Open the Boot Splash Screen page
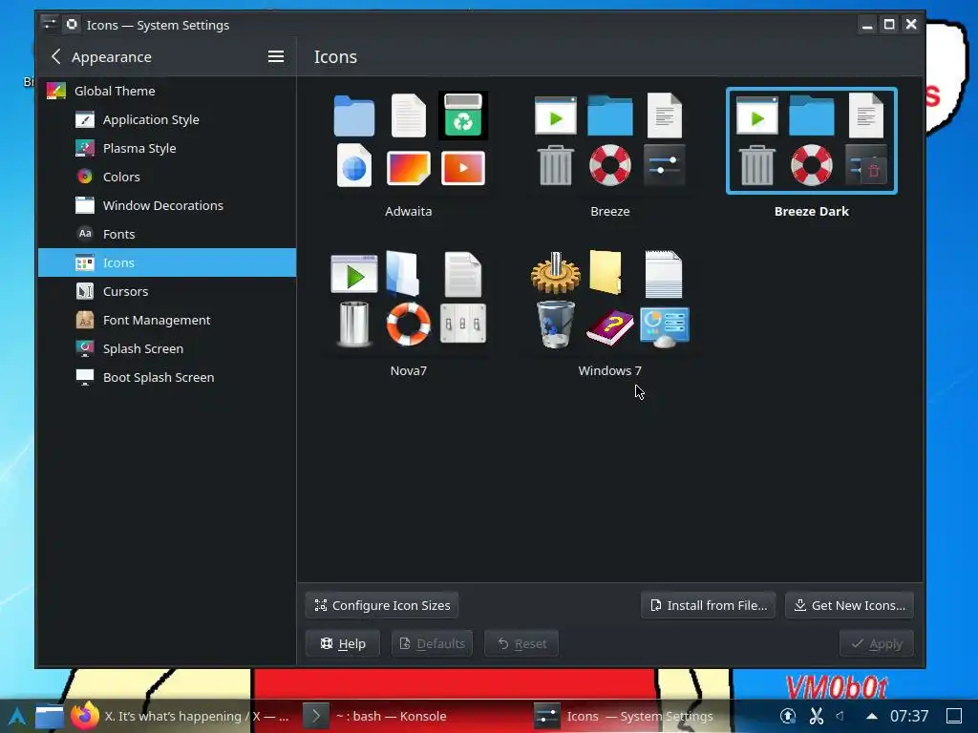 pyautogui.click(x=167, y=377)
